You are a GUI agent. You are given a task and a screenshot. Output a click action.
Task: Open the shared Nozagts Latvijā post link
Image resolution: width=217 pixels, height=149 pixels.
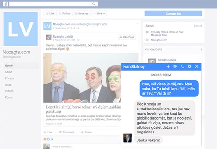point(94,24)
